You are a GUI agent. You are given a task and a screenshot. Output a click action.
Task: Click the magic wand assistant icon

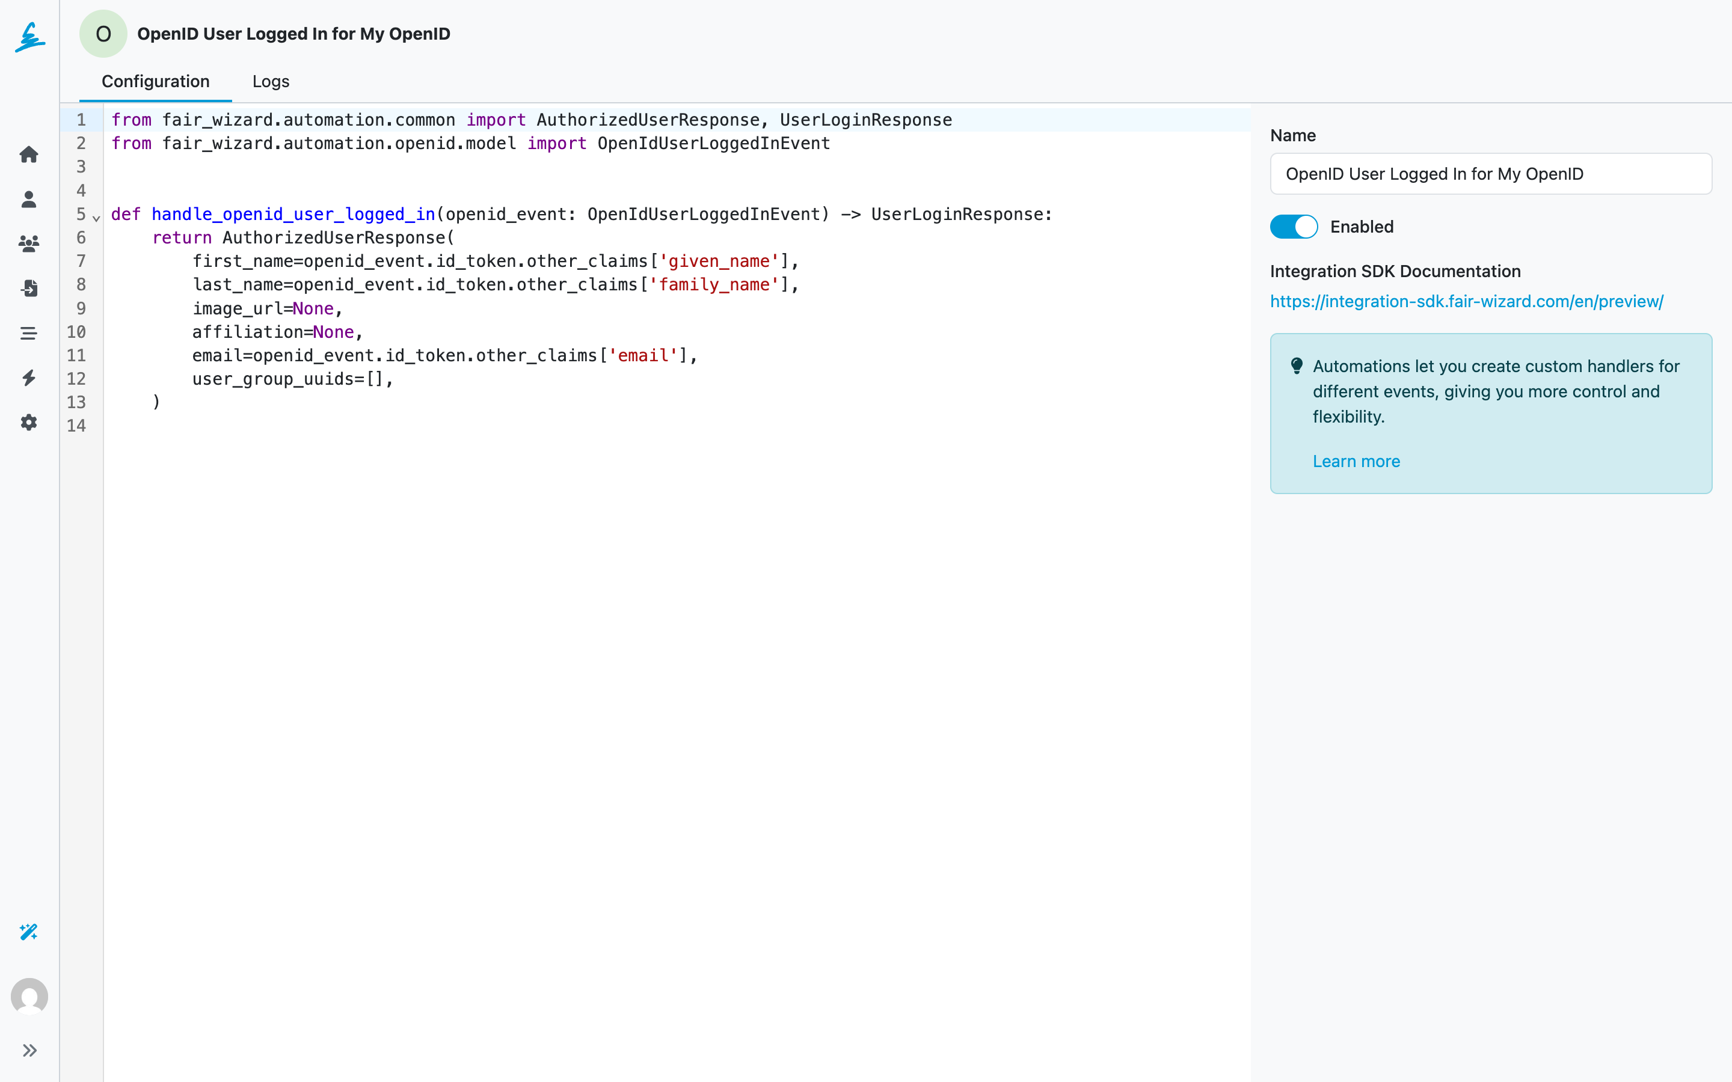29,932
